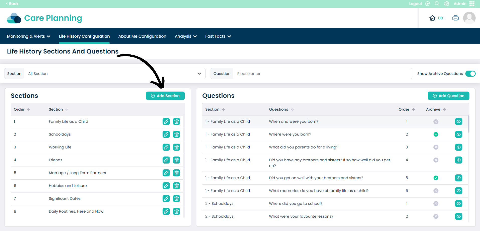Delete the Family Life as a Child section
The image size is (480, 231).
tap(177, 122)
